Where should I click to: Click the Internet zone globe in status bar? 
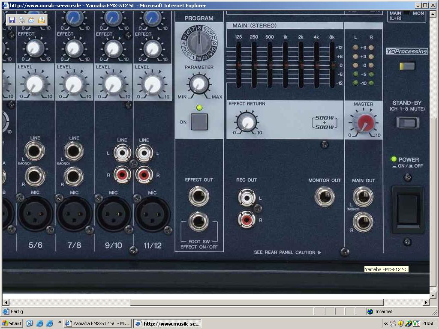[370, 311]
